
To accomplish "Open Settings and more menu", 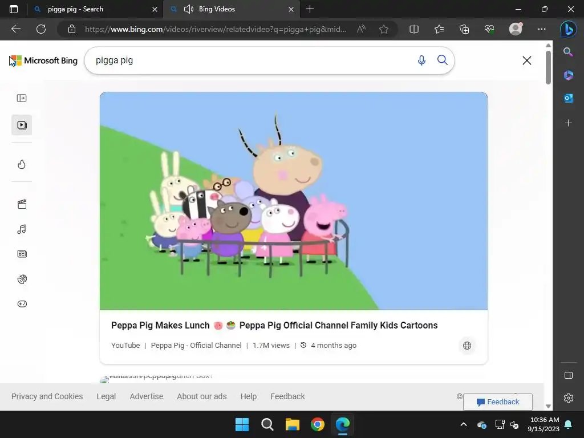I will (542, 29).
